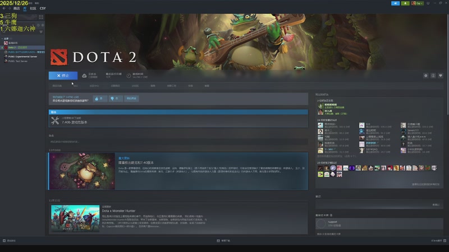
Task: Open the 社区中心 community hub sub-tab
Action: tap(94, 86)
